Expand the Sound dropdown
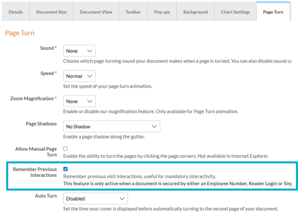 tap(79, 51)
